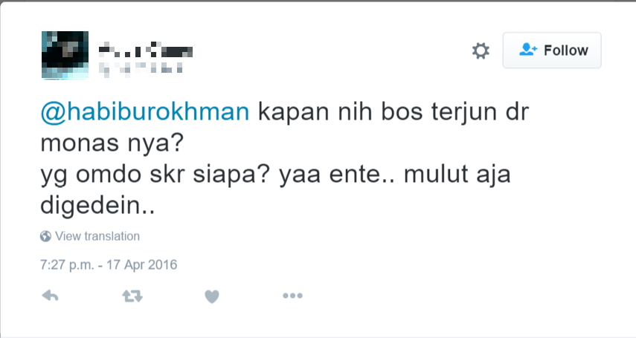This screenshot has width=636, height=338.
Task: Open the blurred profile avatar image
Action: click(65, 55)
